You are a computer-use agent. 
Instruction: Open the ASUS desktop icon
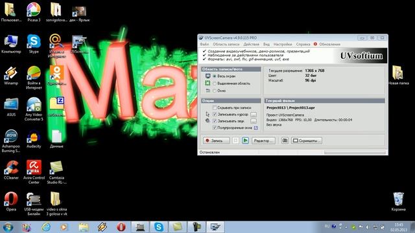pyautogui.click(x=11, y=107)
